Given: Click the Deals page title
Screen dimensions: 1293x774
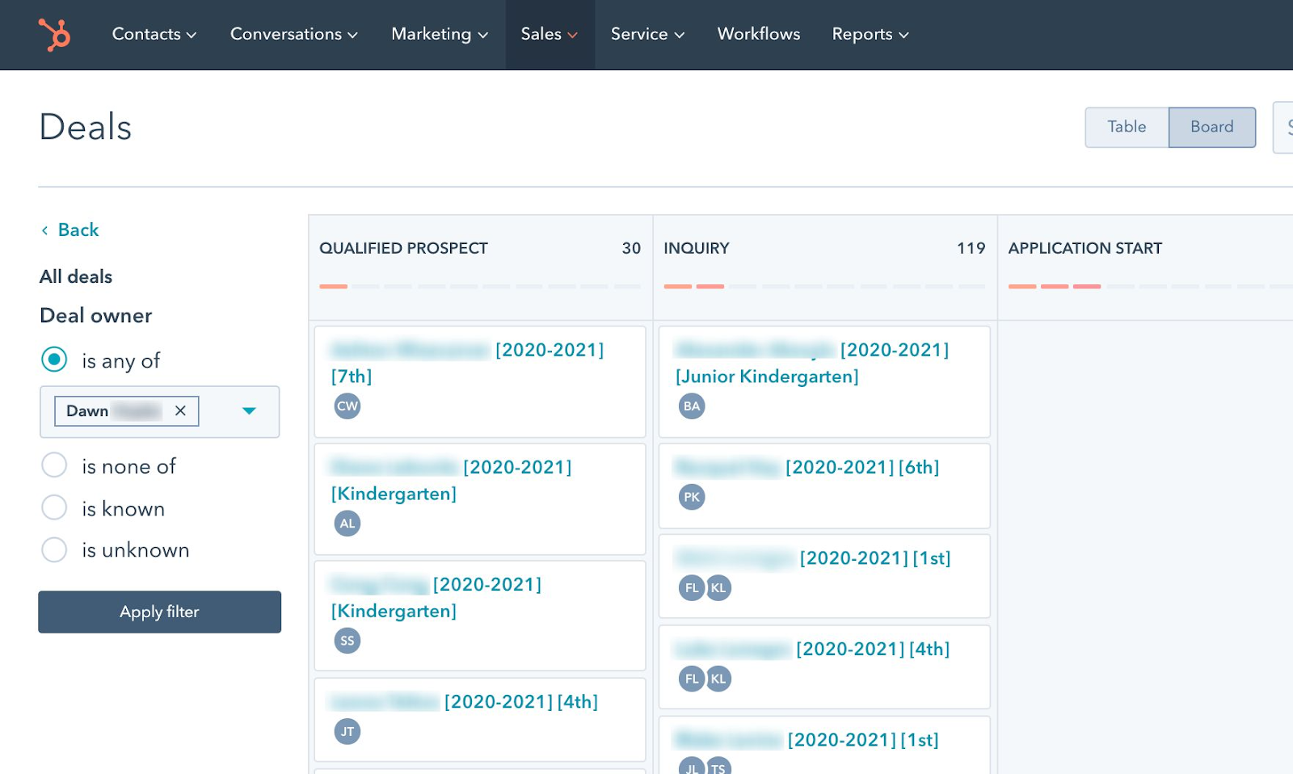Looking at the screenshot, I should pos(86,127).
